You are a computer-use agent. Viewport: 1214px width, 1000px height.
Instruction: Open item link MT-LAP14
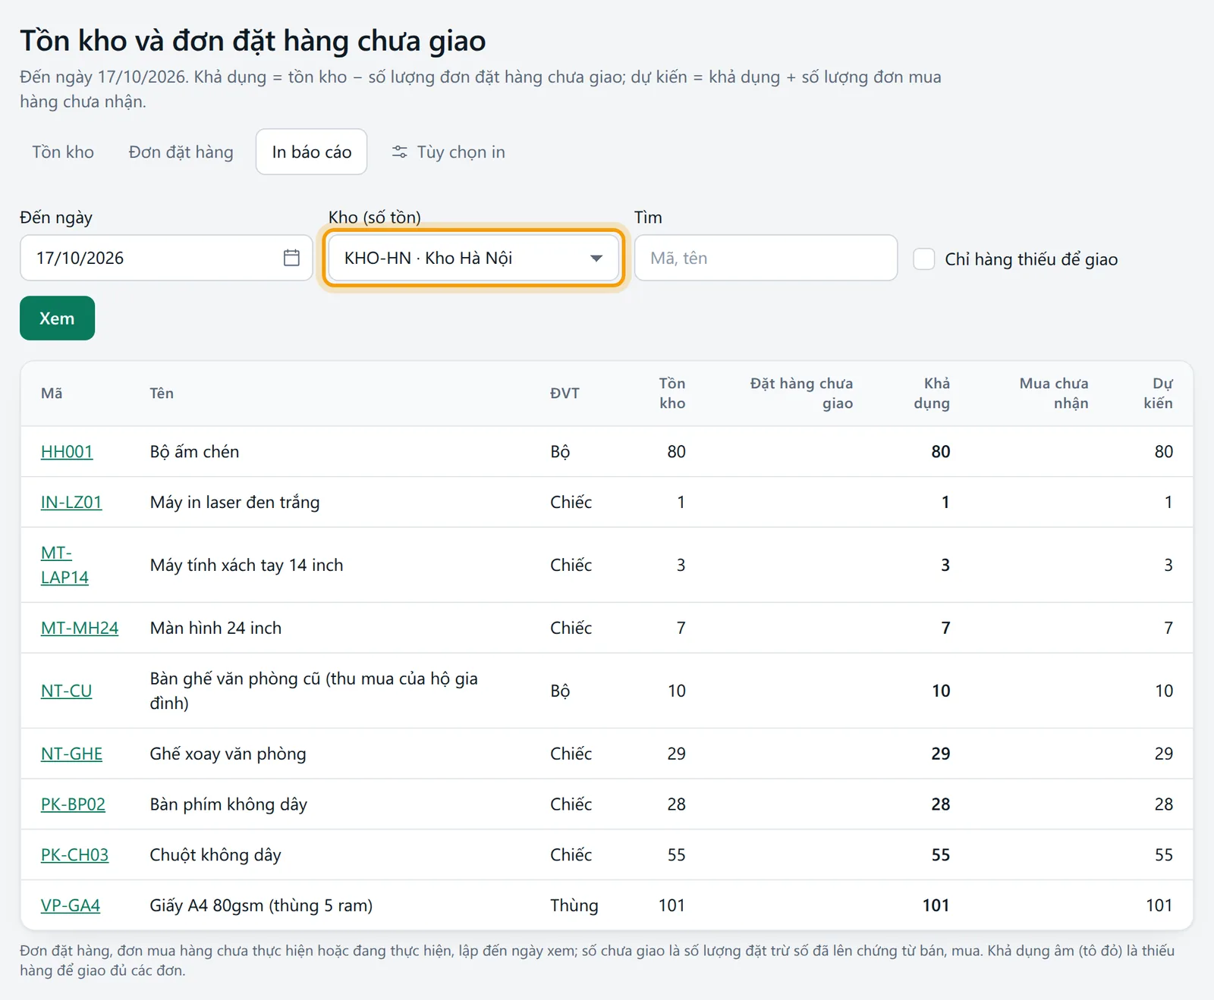[64, 566]
